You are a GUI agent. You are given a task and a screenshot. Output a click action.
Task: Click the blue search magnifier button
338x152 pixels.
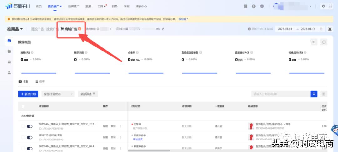(x=314, y=94)
